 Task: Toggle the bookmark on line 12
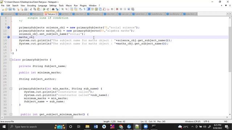coord(8,37)
